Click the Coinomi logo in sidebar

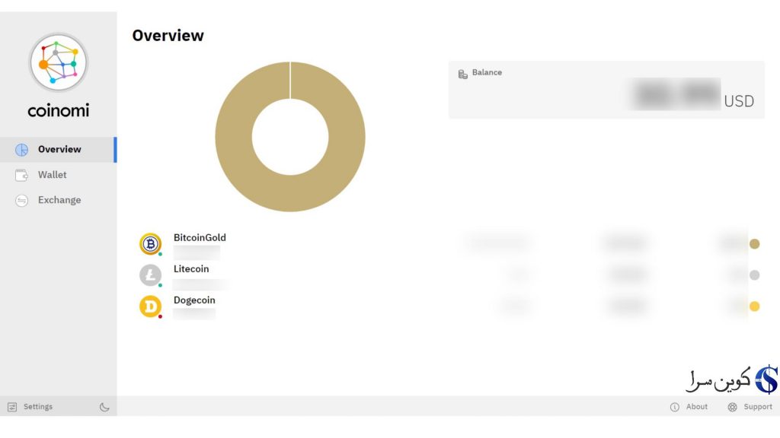58,62
